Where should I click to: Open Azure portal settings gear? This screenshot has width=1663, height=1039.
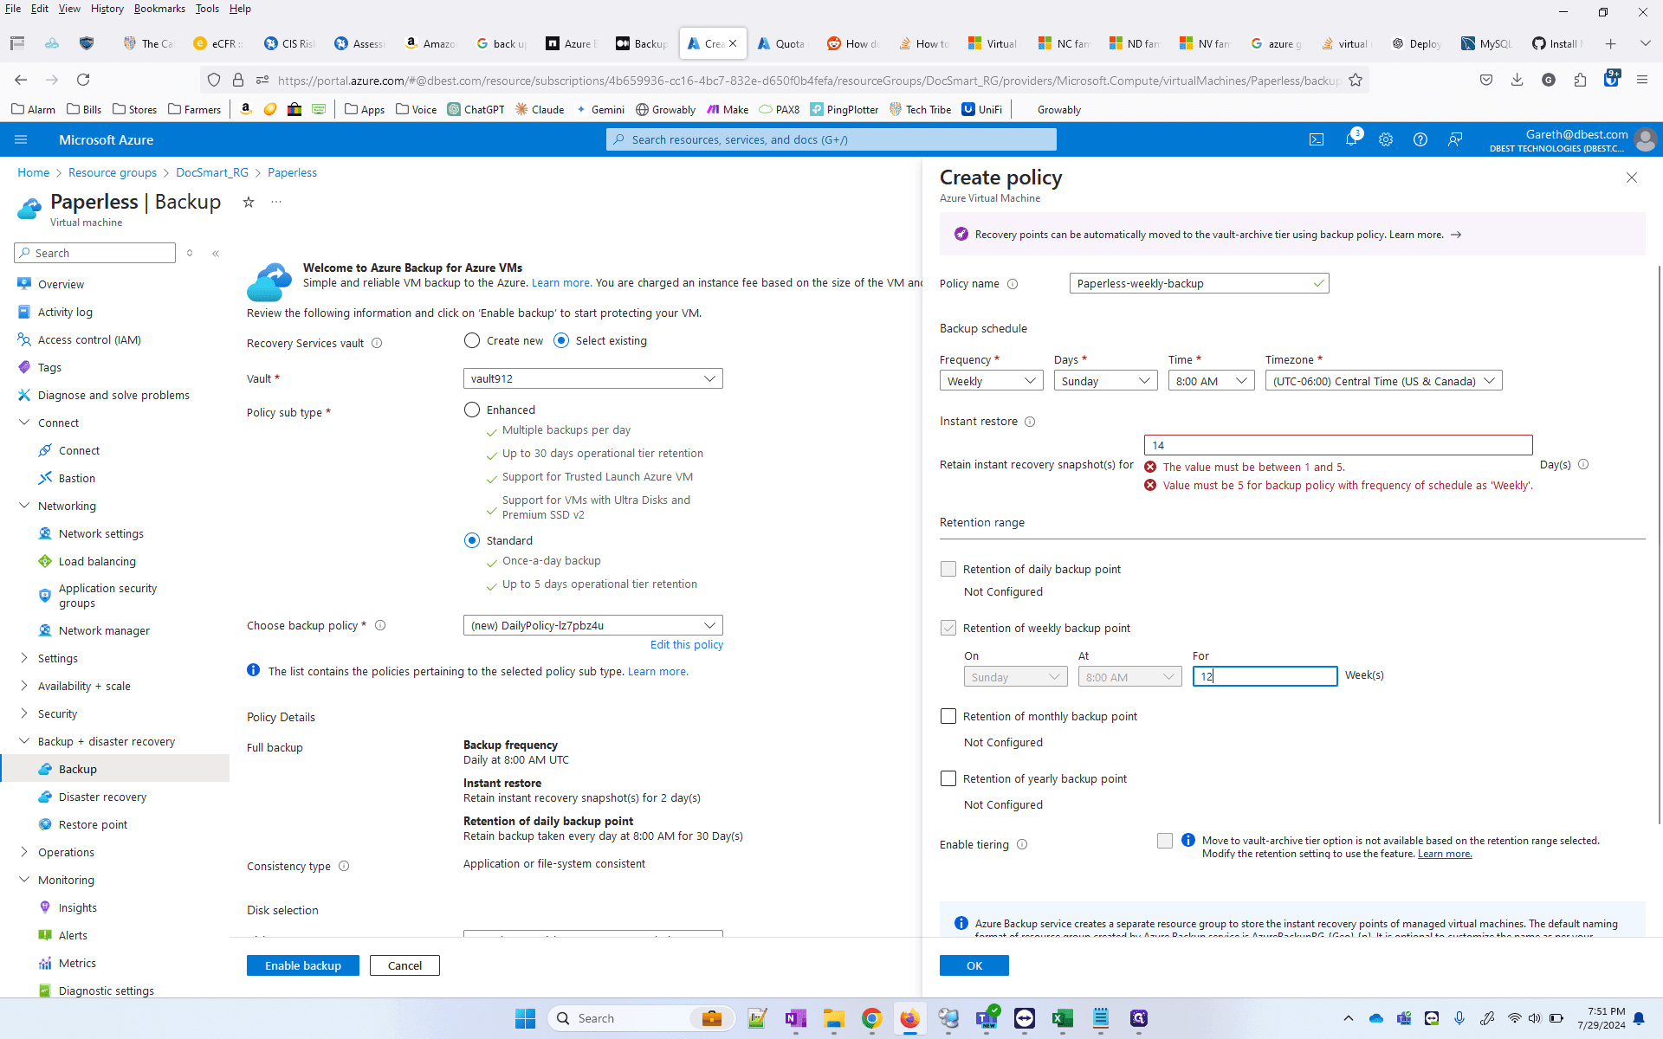point(1386,139)
